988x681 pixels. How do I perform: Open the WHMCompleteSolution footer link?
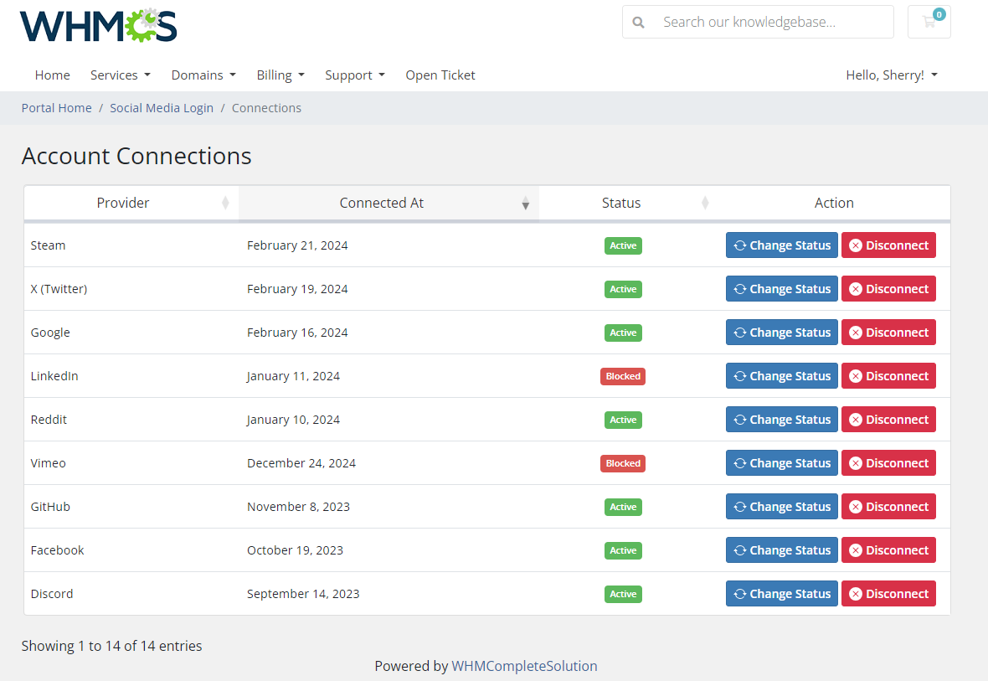coord(524,666)
